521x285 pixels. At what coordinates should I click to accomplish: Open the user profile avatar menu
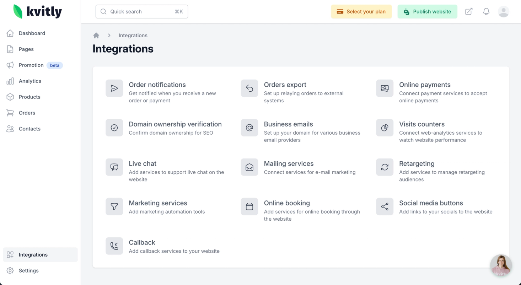[503, 11]
